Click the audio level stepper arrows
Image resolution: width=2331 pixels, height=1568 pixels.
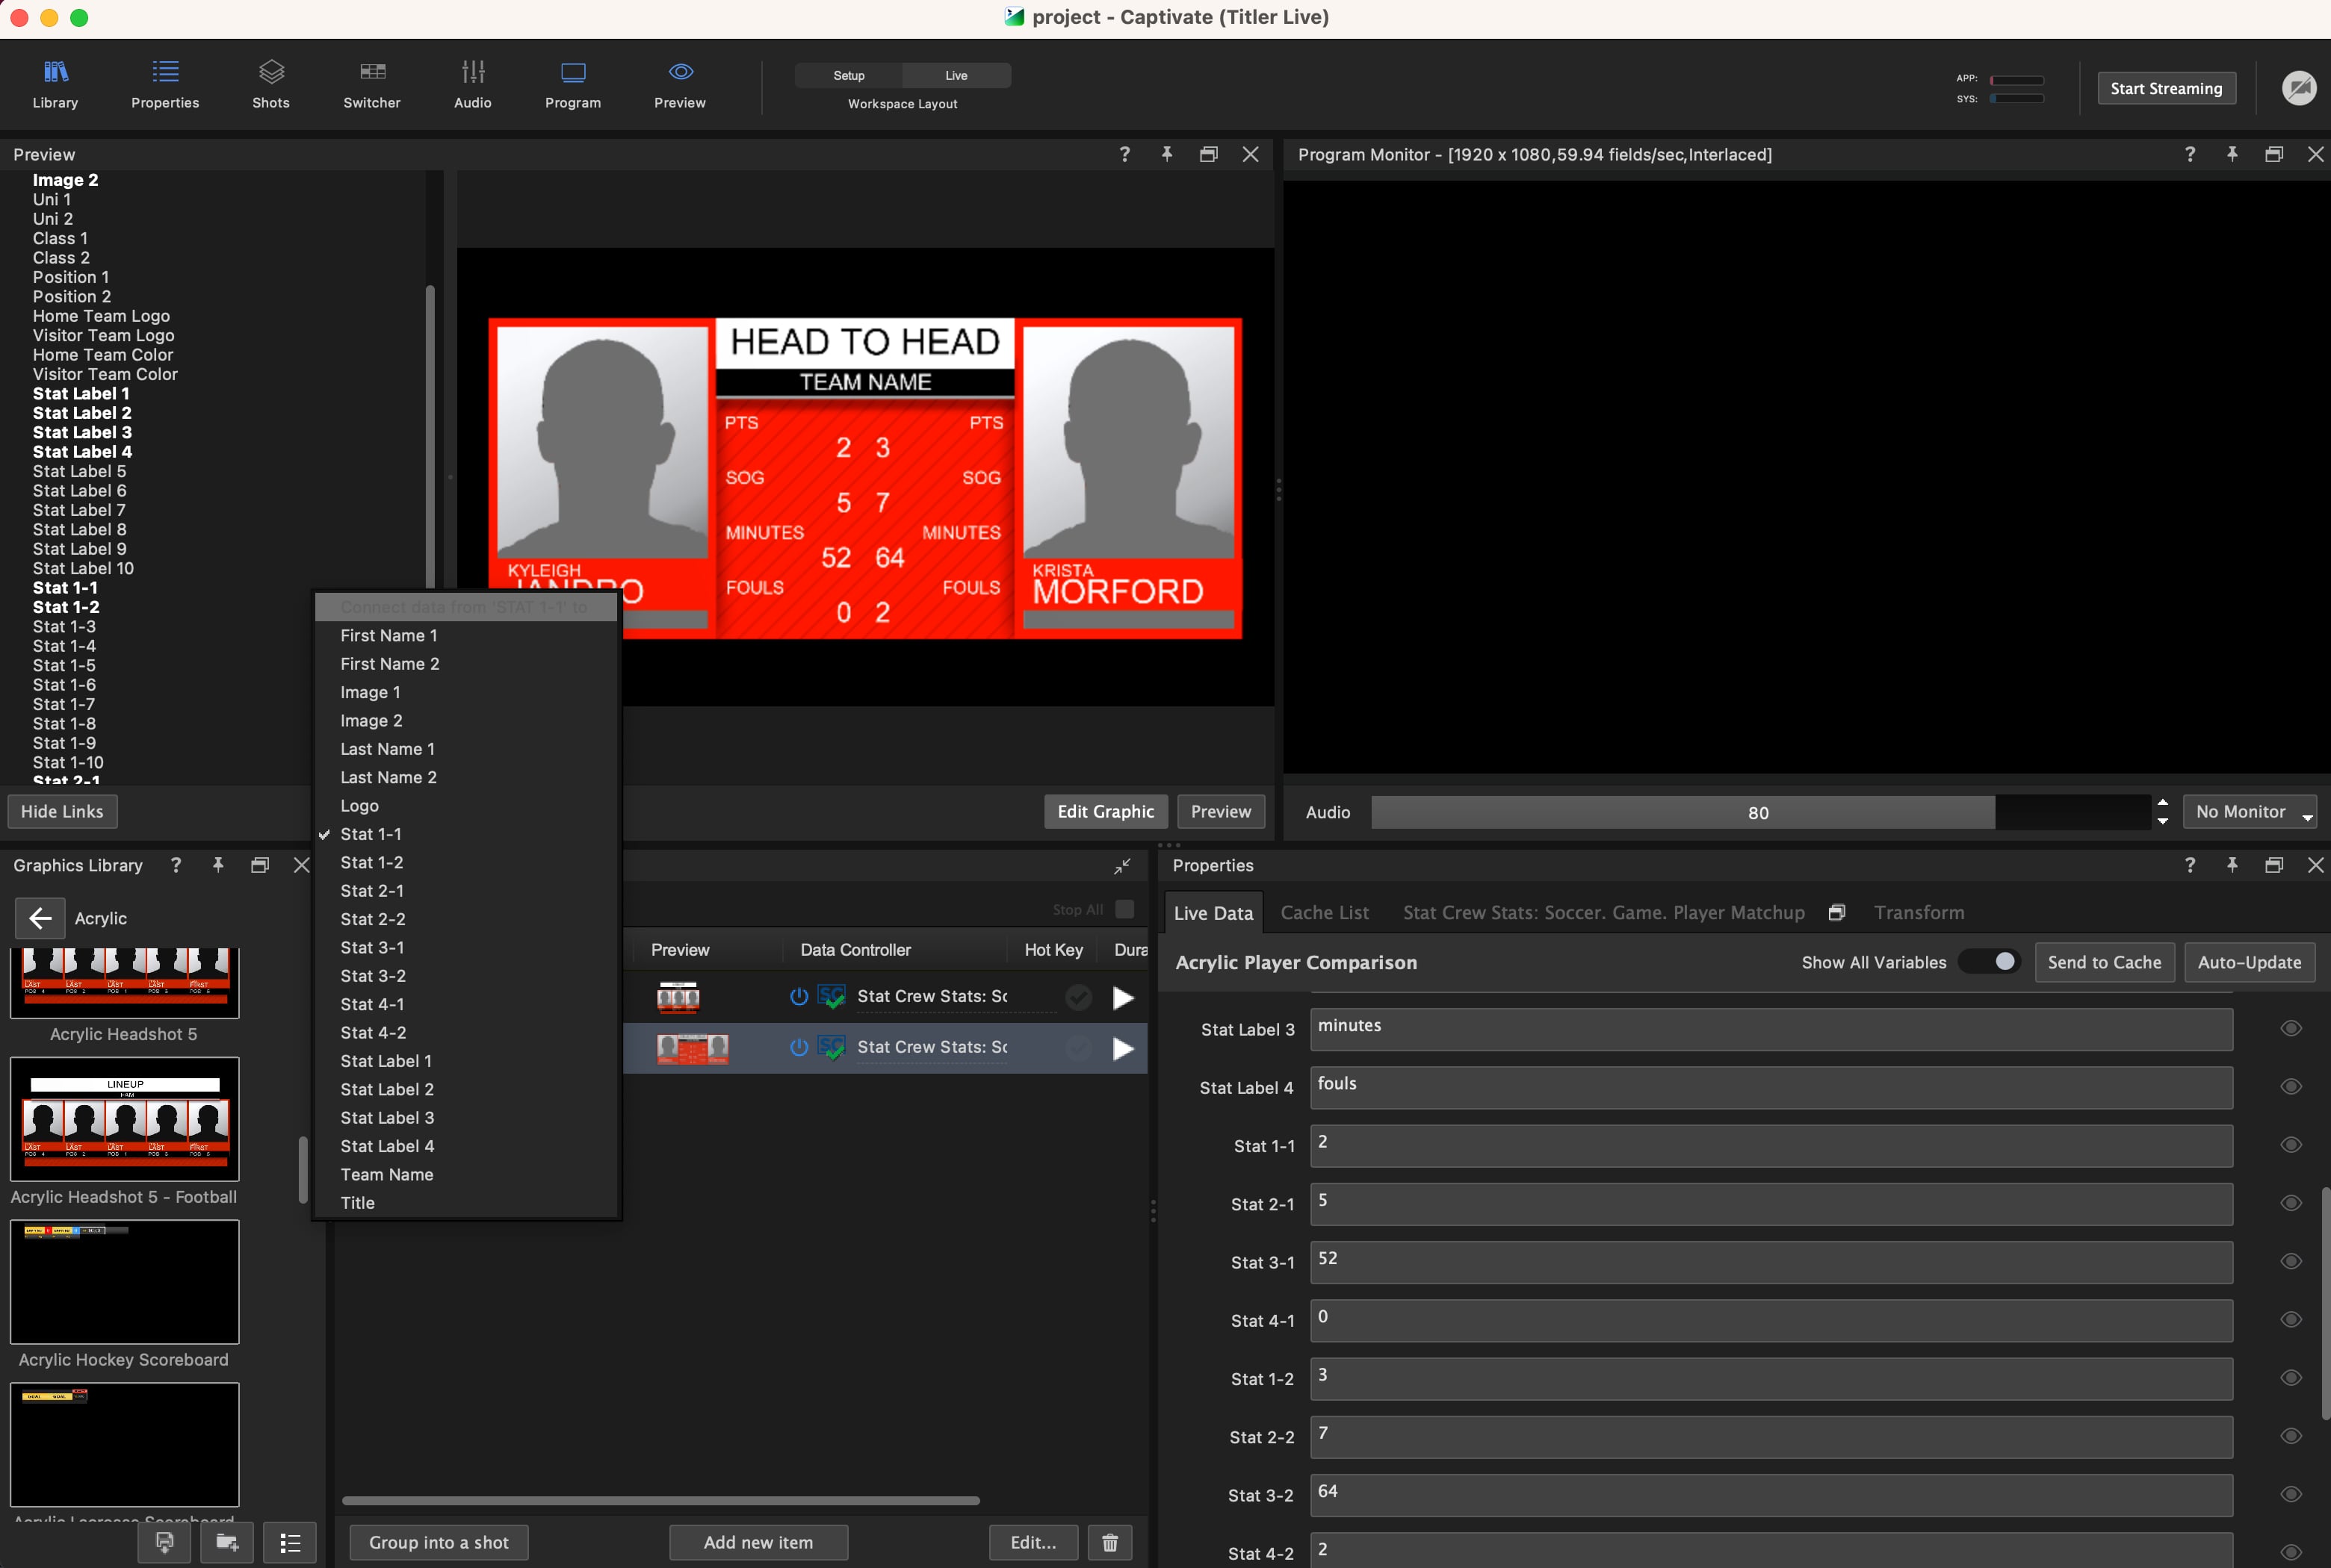click(x=2163, y=812)
